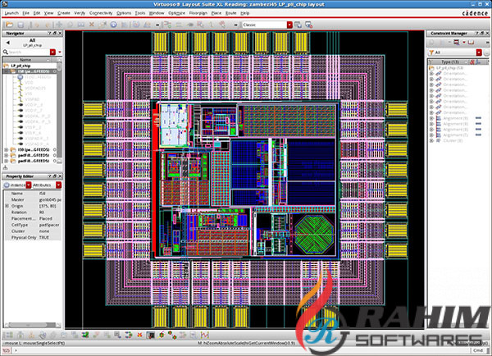The width and height of the screenshot is (492, 356).
Task: Click the Physical Only TRUE value
Action: (x=44, y=238)
